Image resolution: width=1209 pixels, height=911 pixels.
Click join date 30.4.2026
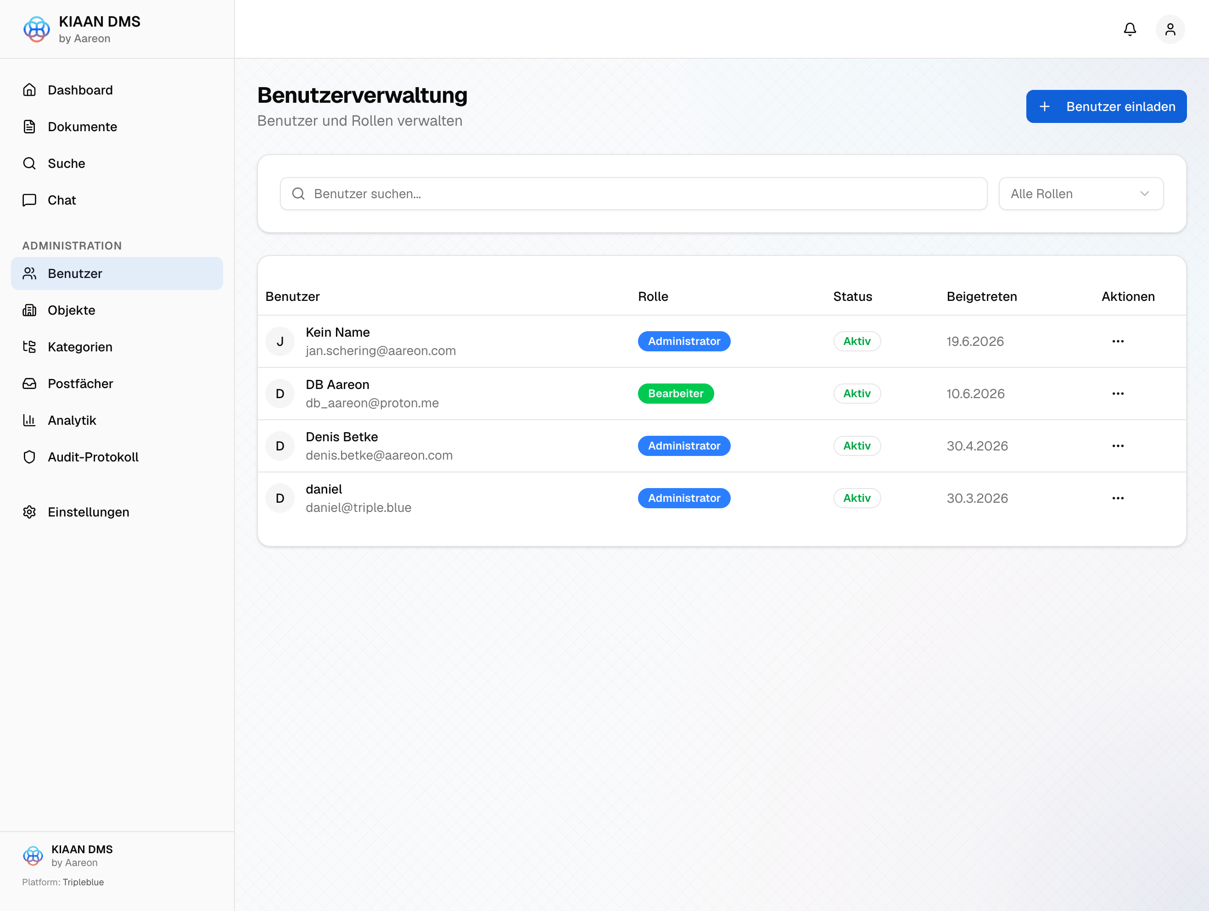pyautogui.click(x=977, y=446)
